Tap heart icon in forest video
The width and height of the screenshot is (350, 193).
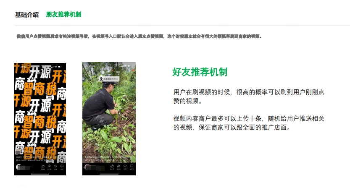coord(125,166)
